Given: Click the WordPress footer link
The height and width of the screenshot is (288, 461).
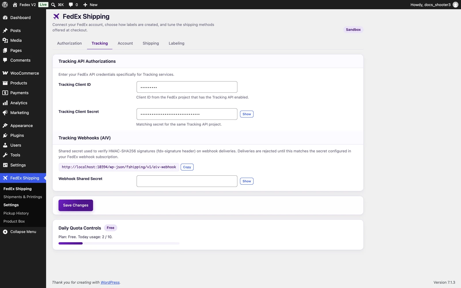Looking at the screenshot, I should click(x=110, y=283).
